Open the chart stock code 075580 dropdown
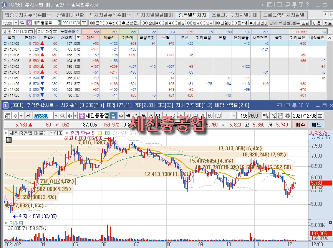 (56, 116)
